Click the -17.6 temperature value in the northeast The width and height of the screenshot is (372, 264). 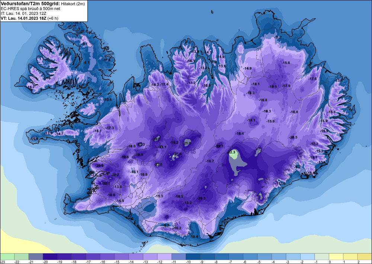tap(313, 79)
